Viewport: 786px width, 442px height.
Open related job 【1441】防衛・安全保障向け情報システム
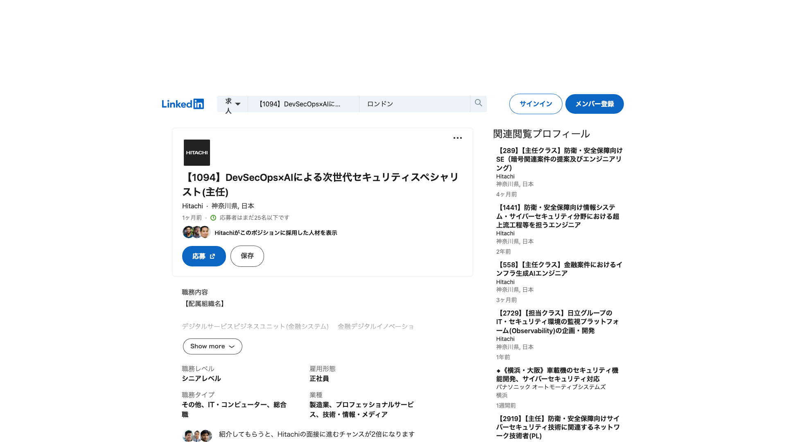pos(558,216)
